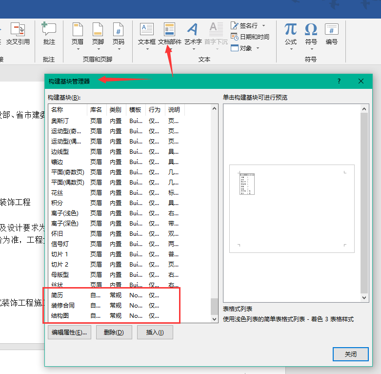Insert an Object (对象)
This screenshot has height=374, width=381.
tap(241, 48)
